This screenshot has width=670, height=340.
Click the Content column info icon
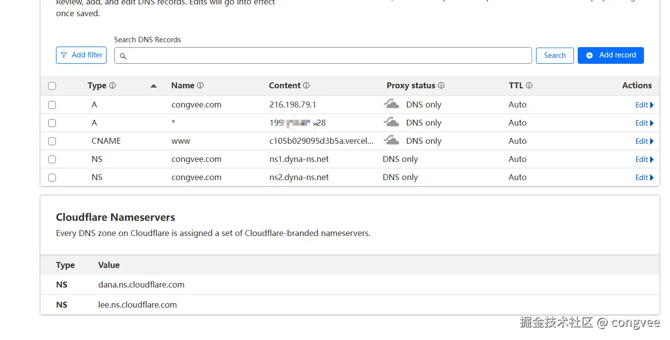tap(306, 85)
